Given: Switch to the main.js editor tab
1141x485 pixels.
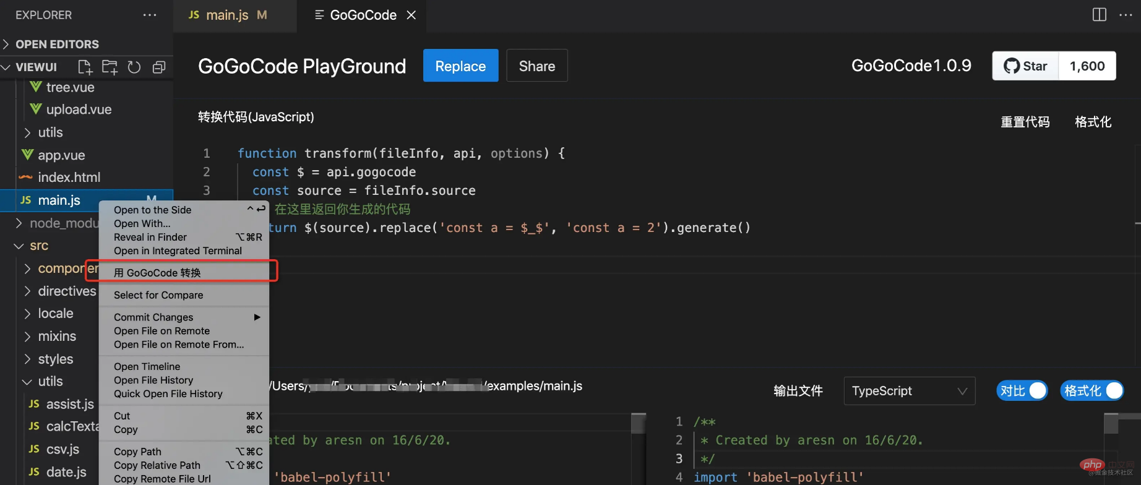Looking at the screenshot, I should (x=226, y=15).
